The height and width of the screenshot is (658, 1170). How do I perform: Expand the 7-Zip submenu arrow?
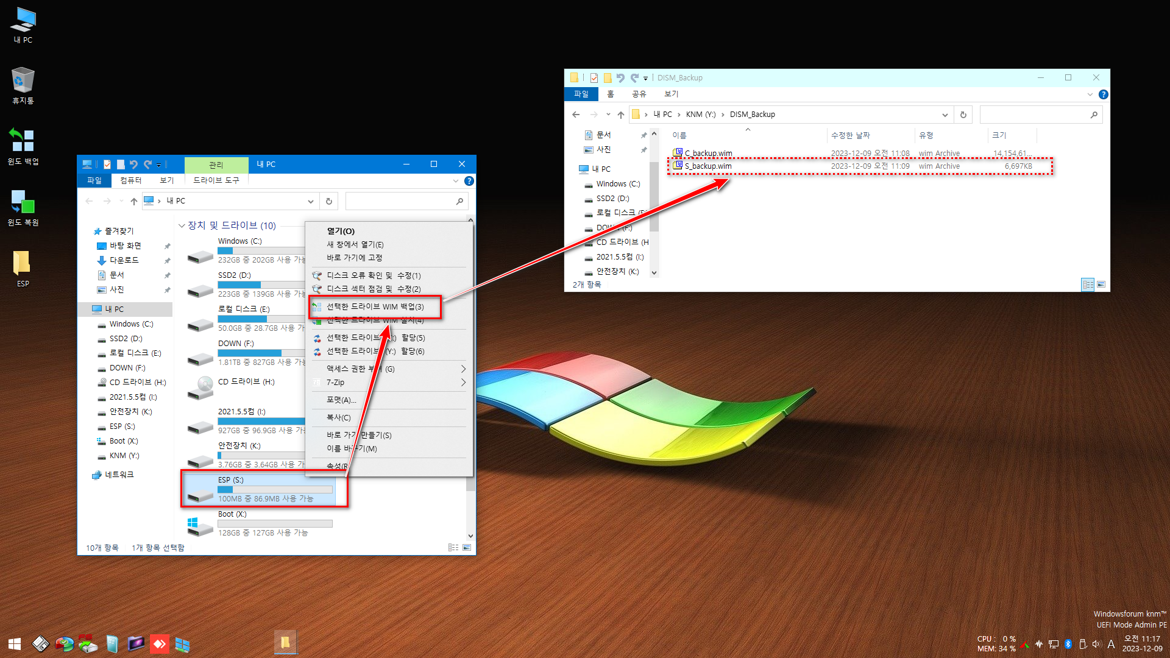point(463,383)
